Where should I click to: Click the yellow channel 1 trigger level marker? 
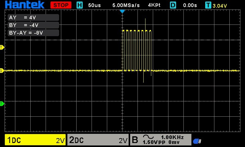2,47
